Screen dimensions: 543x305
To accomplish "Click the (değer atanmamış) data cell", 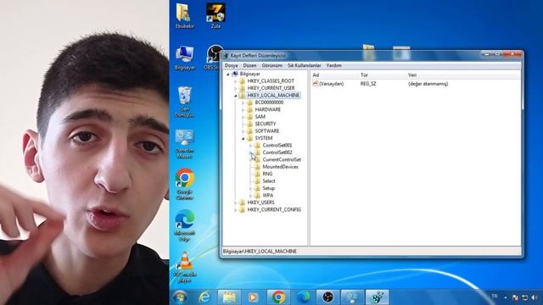I will pos(428,84).
